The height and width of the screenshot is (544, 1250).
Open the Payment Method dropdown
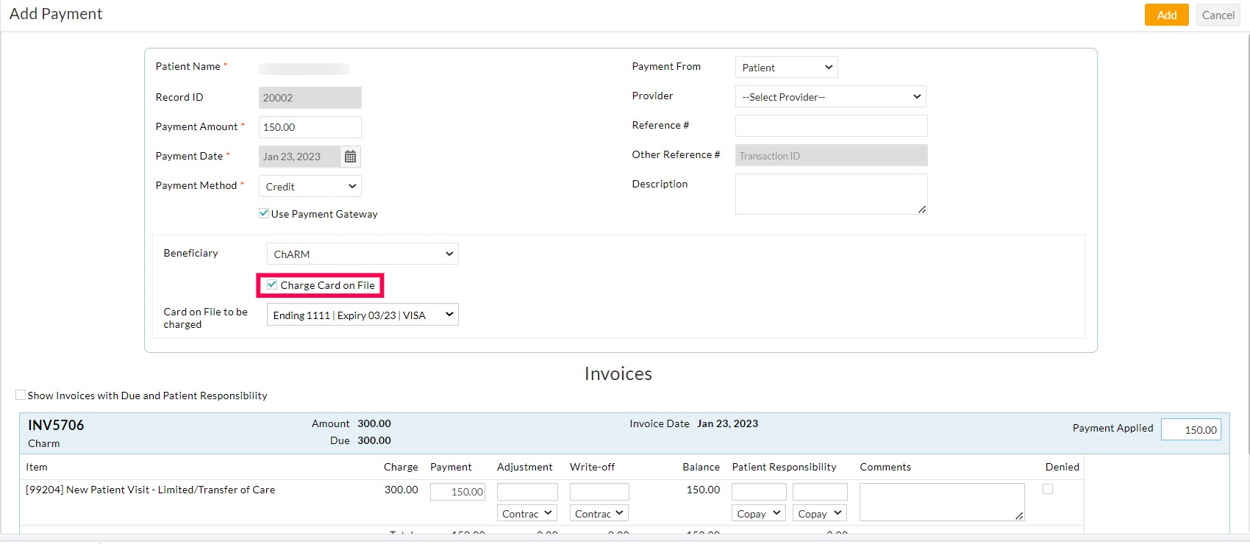point(310,187)
